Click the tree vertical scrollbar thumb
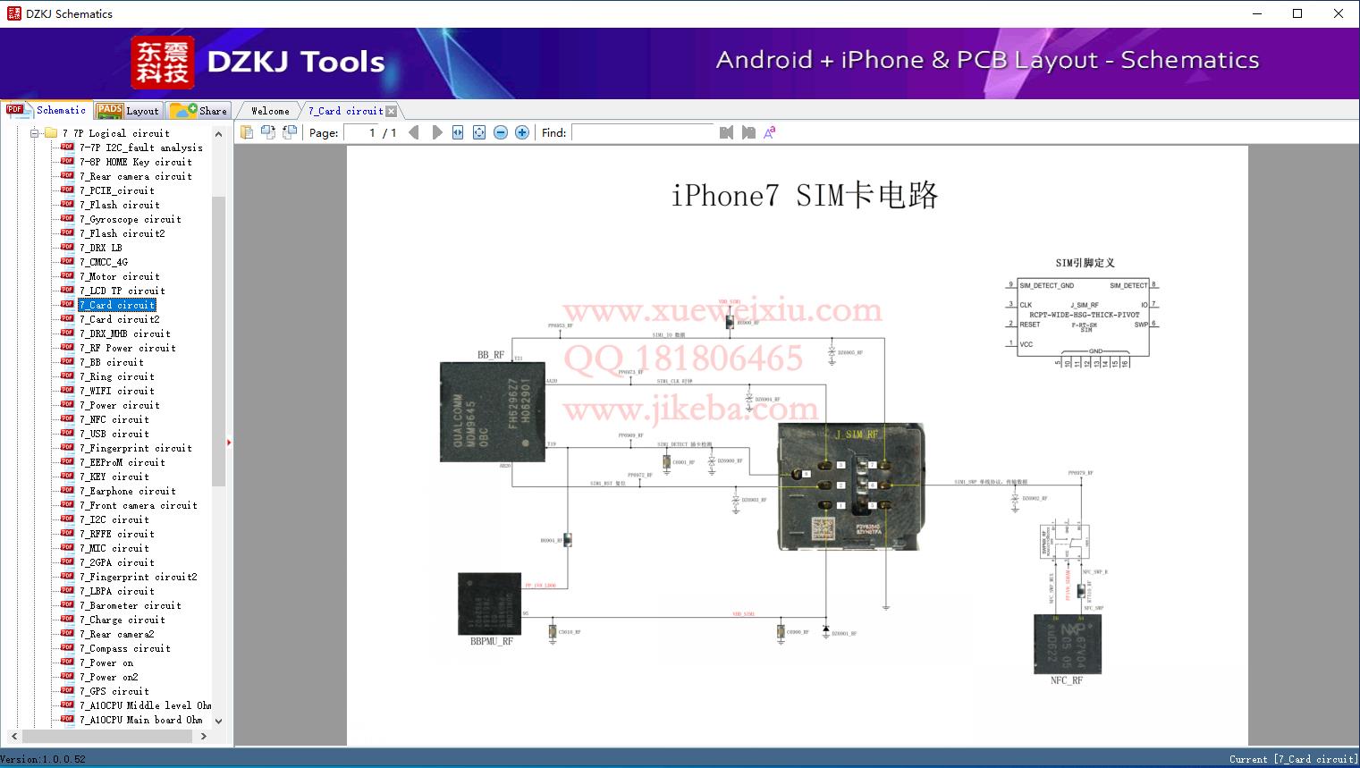1360x768 pixels. pos(218,340)
